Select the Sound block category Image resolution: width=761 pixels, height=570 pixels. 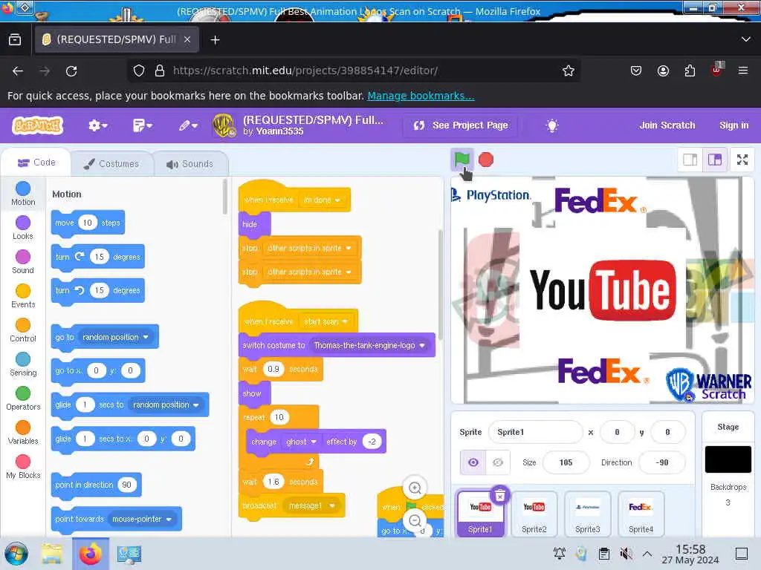coord(23,262)
